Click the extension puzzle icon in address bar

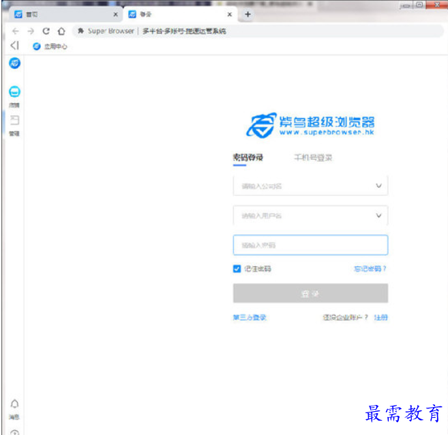click(81, 31)
